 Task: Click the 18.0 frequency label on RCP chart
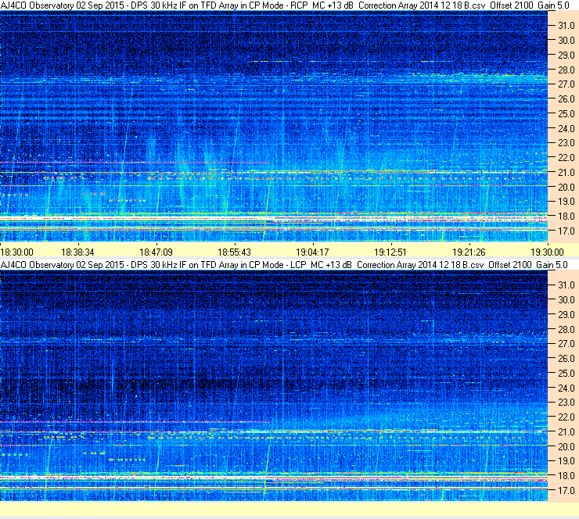566,217
